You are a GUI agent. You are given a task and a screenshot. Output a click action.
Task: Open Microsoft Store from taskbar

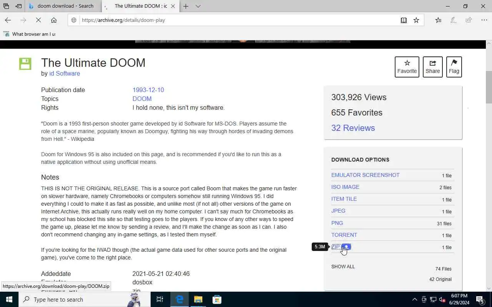(x=217, y=299)
